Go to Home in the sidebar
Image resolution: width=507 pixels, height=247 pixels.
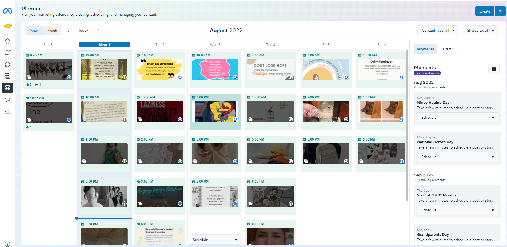[x=7, y=41]
